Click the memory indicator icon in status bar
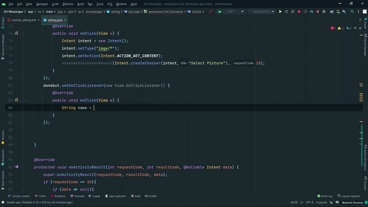The width and height of the screenshot is (368, 207). (x=337, y=202)
